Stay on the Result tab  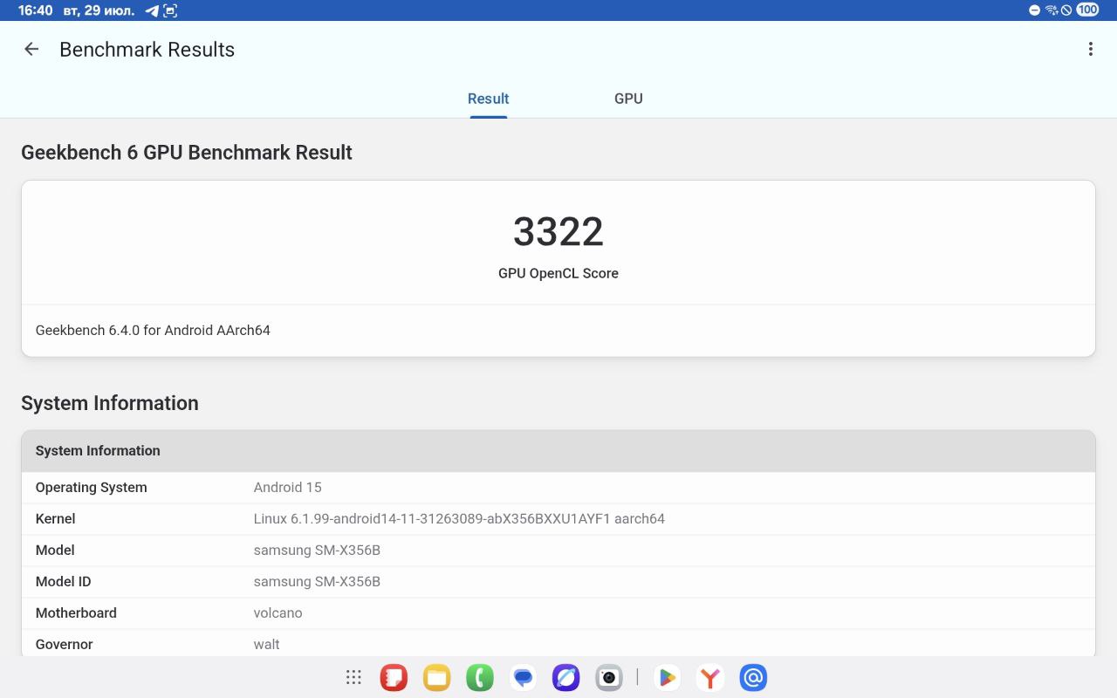pos(488,99)
